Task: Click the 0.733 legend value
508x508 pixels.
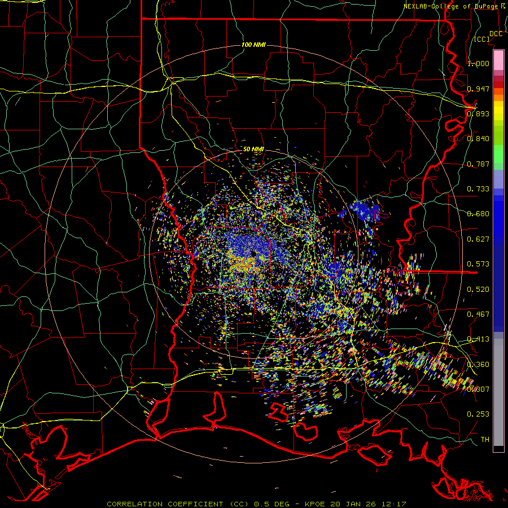Action: pyautogui.click(x=478, y=189)
